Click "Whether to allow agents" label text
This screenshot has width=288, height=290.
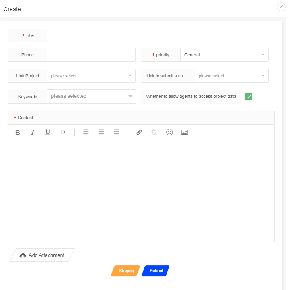[191, 97]
